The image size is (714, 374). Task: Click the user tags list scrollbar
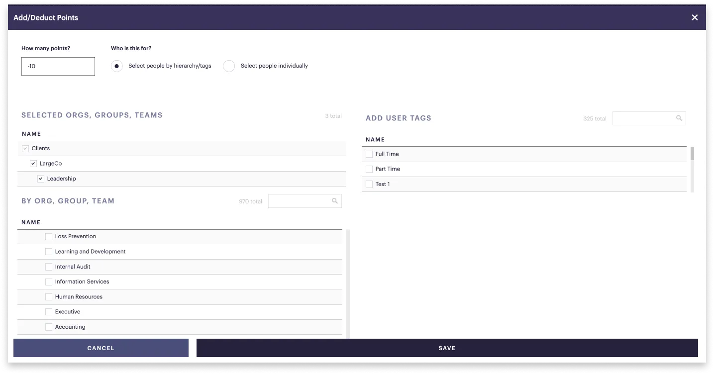(692, 154)
